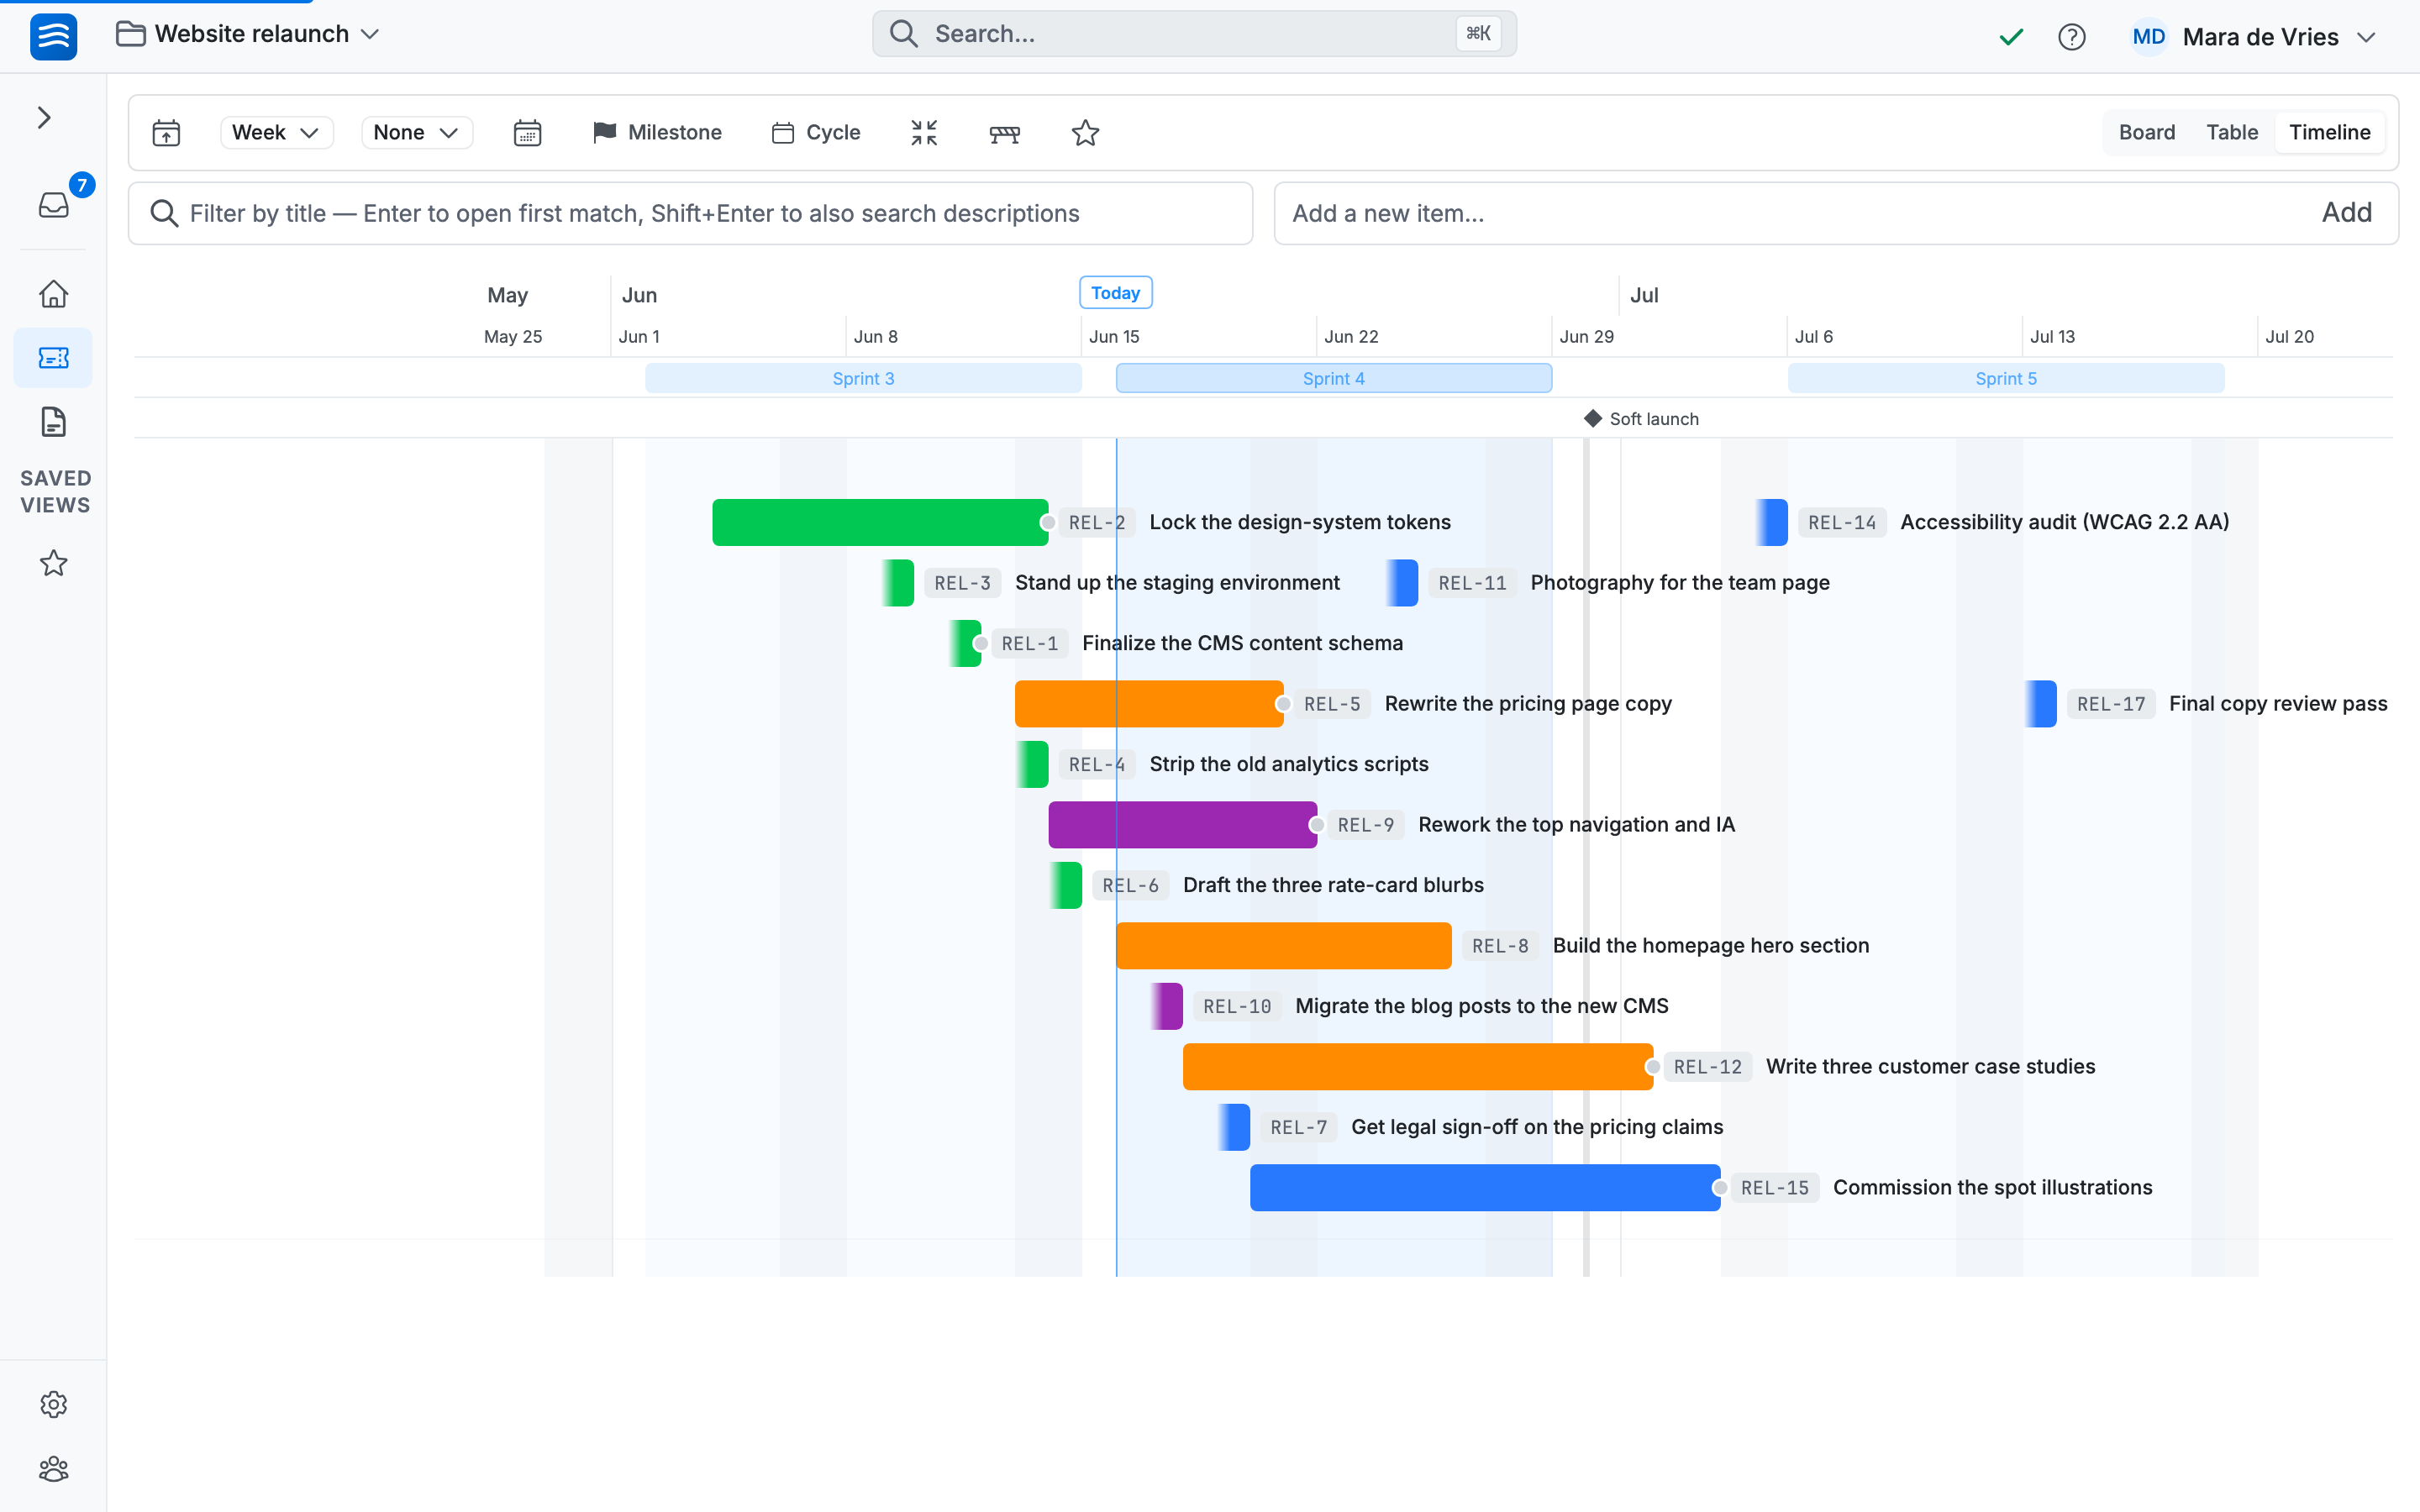
Task: Open item Rewrite the pricing page copy
Action: [1527, 704]
